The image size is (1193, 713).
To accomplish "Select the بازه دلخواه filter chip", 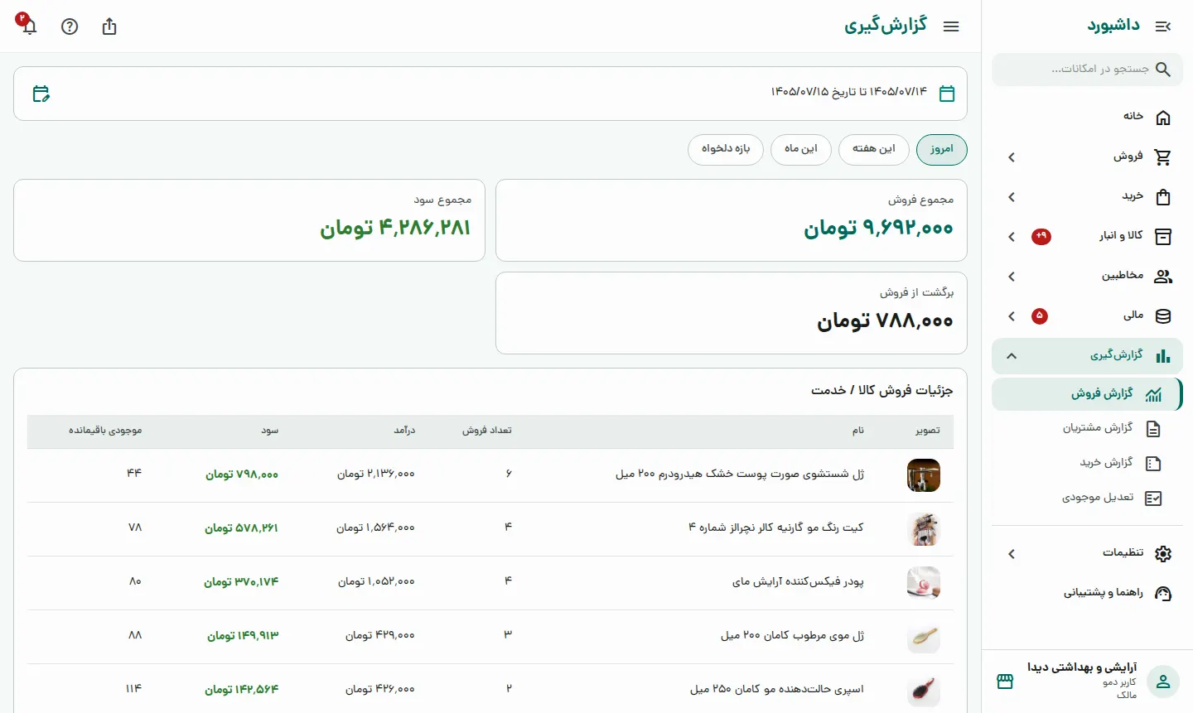I will [x=726, y=150].
